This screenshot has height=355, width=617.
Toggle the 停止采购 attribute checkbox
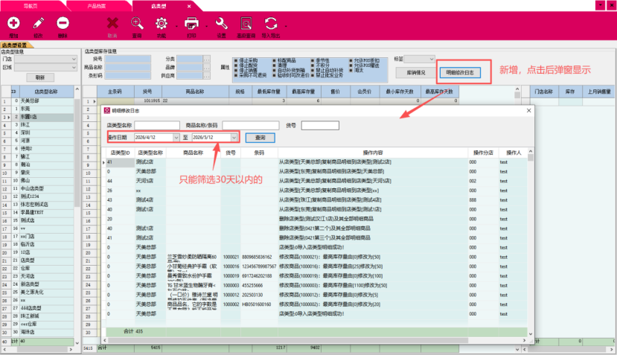pyautogui.click(x=236, y=60)
